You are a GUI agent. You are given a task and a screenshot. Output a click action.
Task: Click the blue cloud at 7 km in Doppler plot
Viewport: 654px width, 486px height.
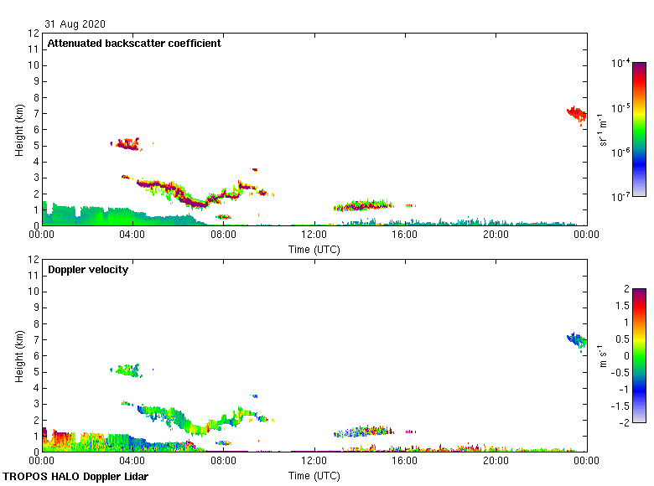tap(577, 340)
